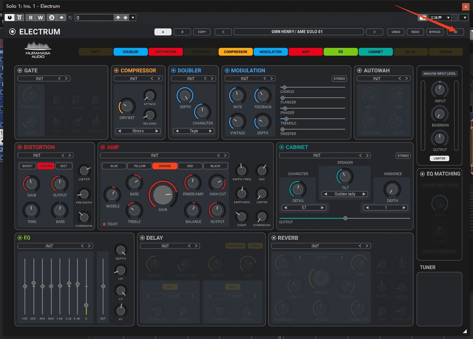The image size is (473, 339).
Task: Open the Golden lady speaker selector
Action: (x=345, y=194)
